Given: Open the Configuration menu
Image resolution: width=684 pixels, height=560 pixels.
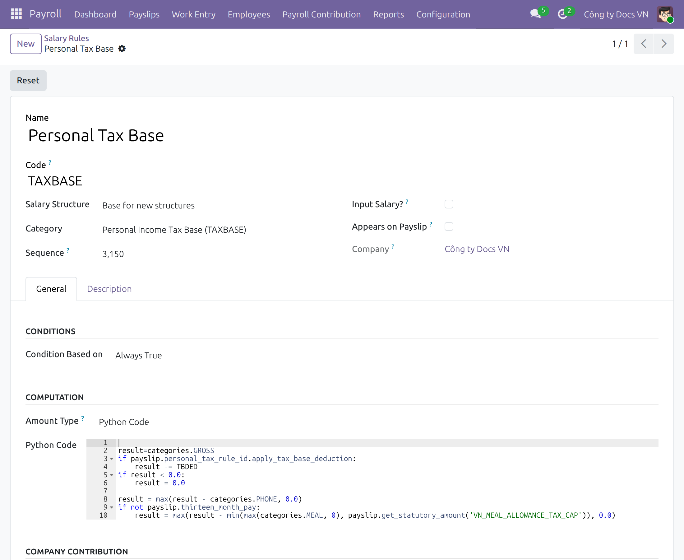Looking at the screenshot, I should [x=443, y=14].
